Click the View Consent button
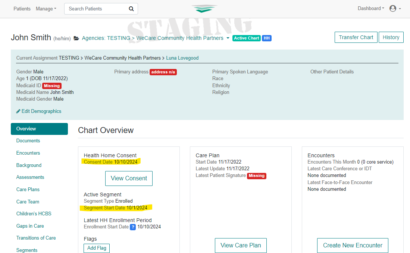The width and height of the screenshot is (410, 253). 129,178
